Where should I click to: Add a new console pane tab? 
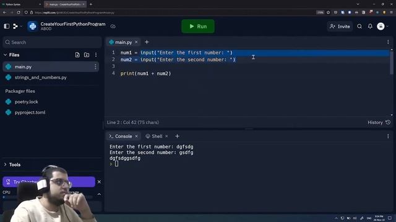177,136
